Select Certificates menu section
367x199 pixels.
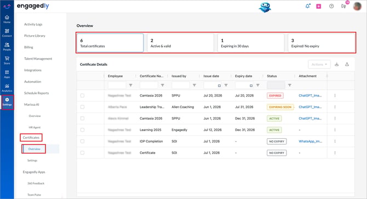point(31,138)
